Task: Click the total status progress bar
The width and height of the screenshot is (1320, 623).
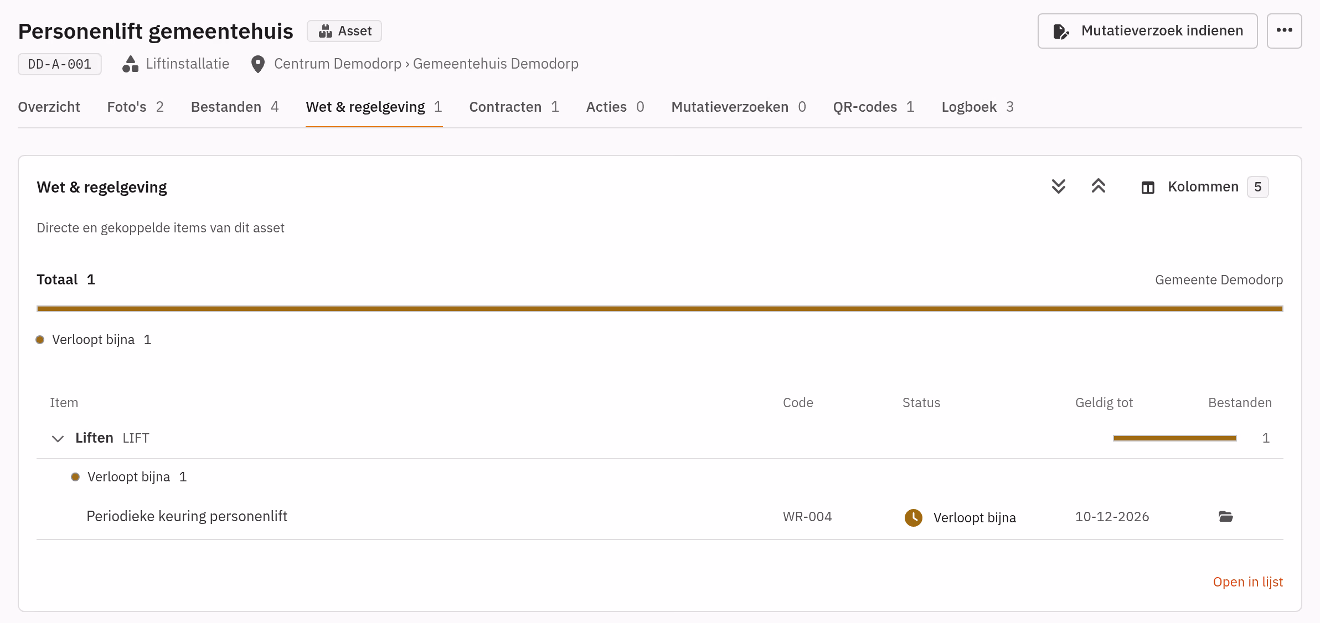Action: (x=659, y=309)
